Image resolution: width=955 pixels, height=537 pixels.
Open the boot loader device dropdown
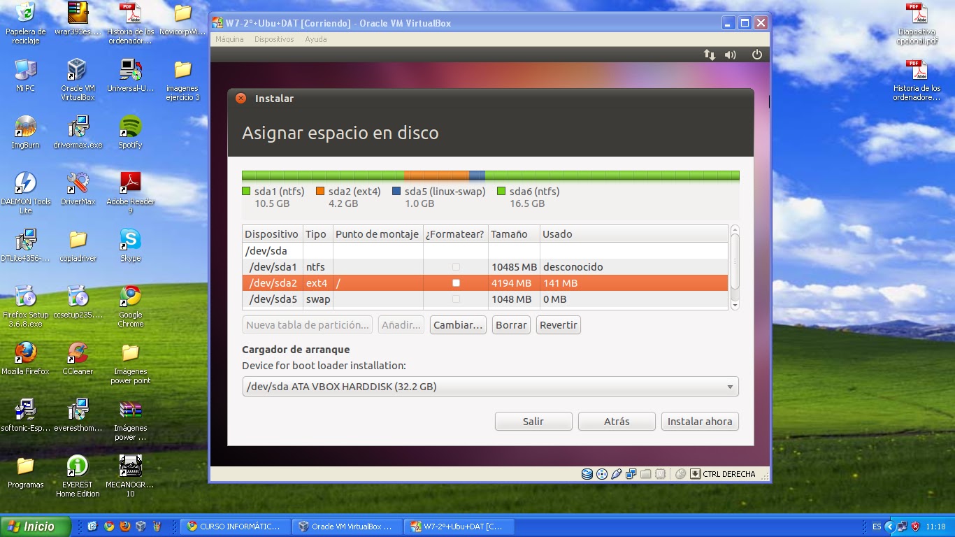pyautogui.click(x=490, y=387)
